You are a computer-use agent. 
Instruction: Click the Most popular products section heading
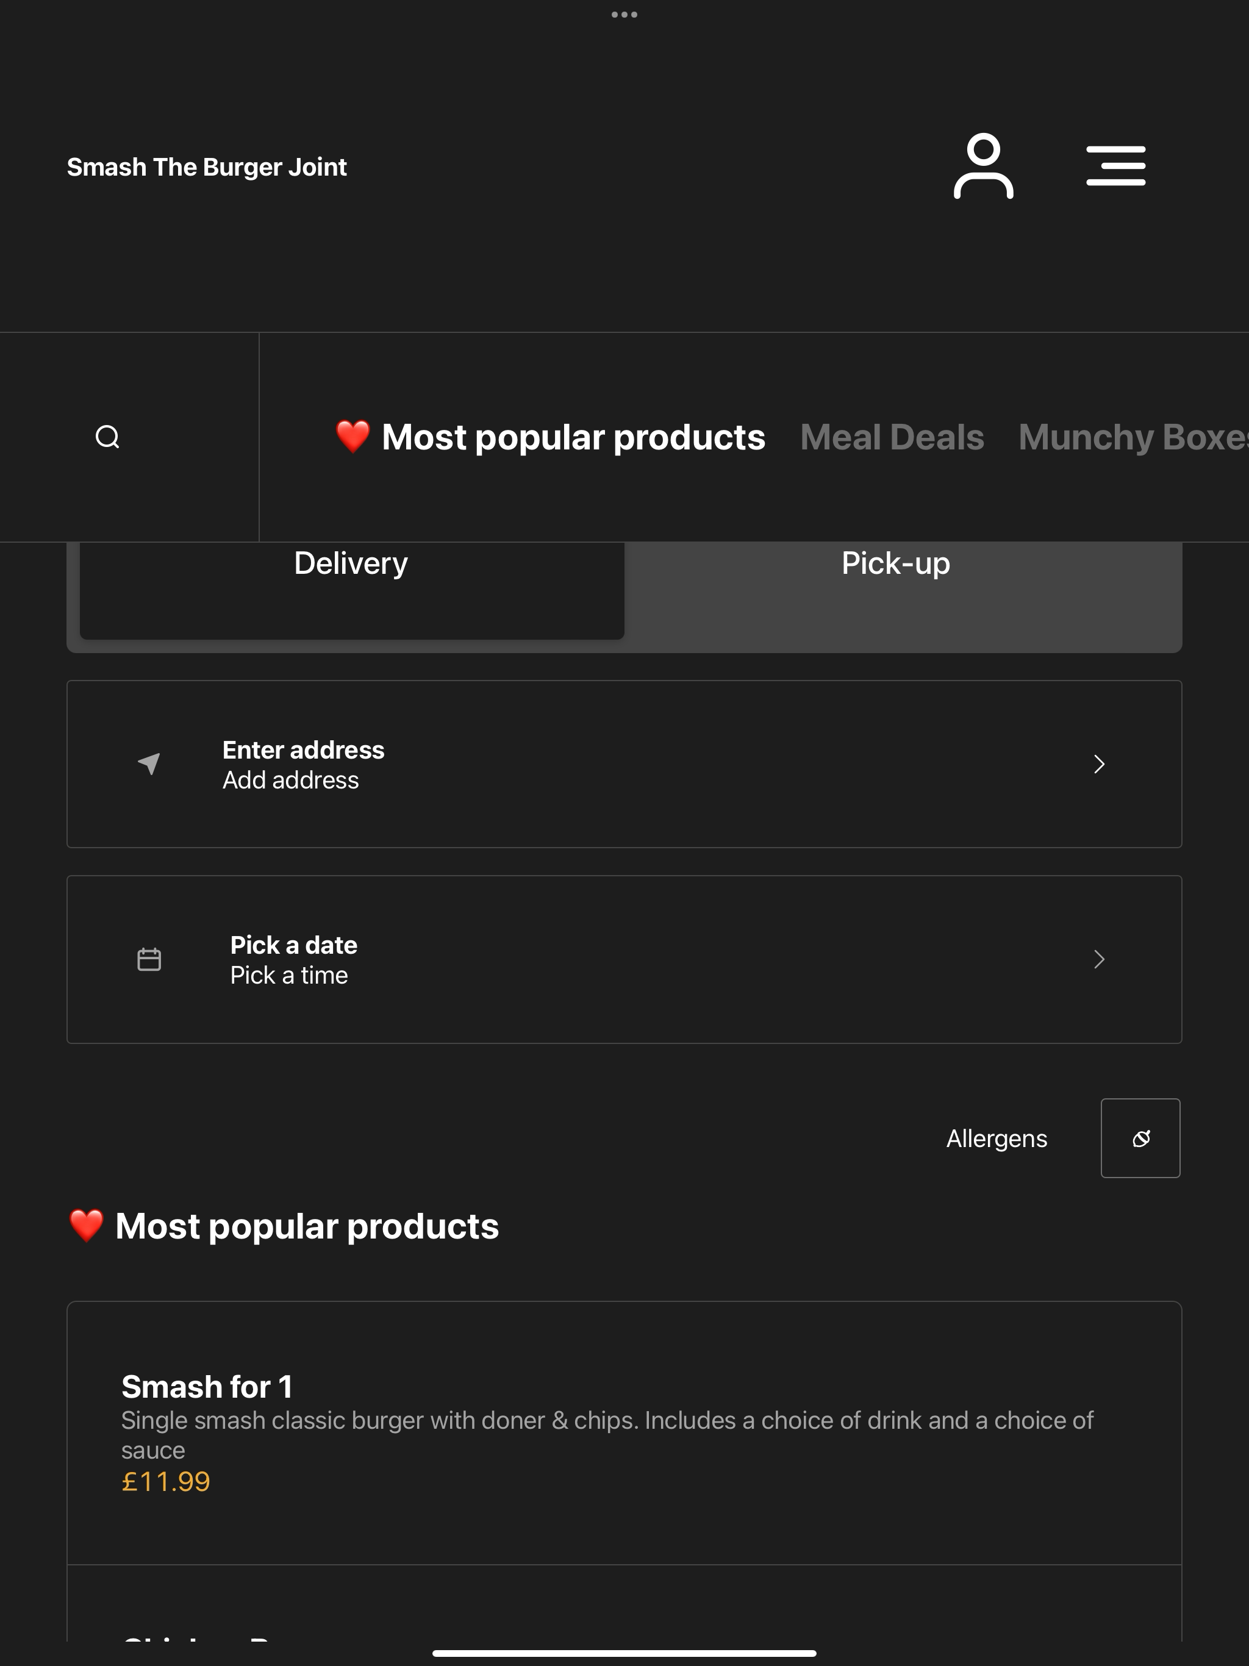(x=283, y=1226)
